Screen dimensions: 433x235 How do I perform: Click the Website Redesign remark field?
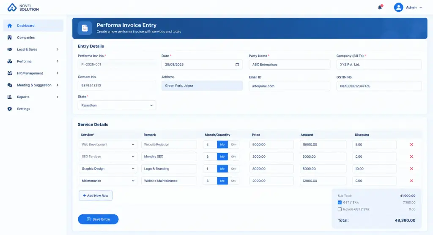pyautogui.click(x=169, y=144)
